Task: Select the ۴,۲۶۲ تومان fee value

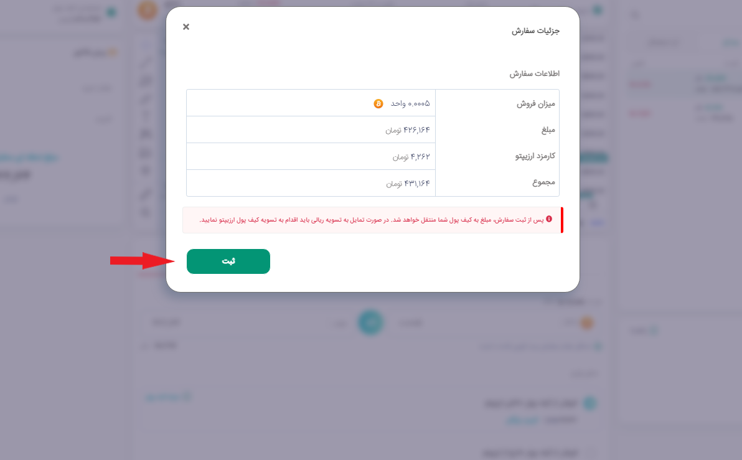Action: (x=411, y=157)
